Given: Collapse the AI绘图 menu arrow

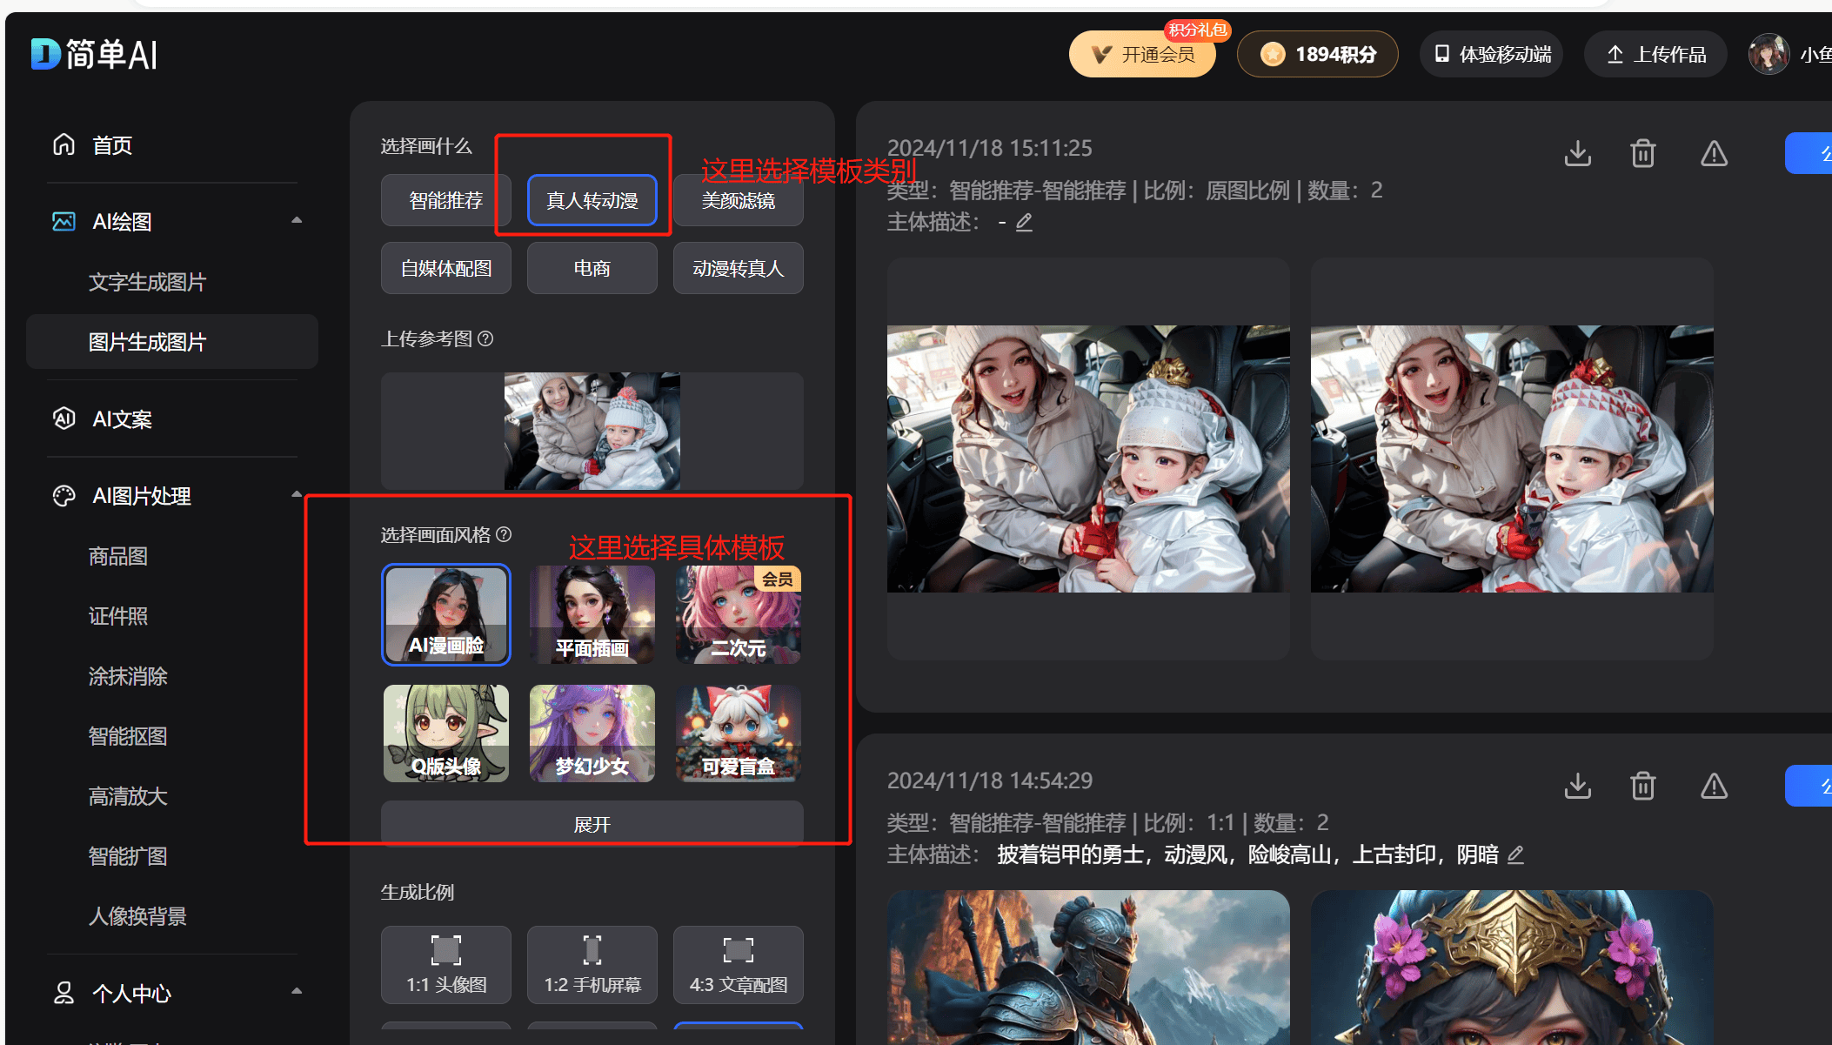Looking at the screenshot, I should 297,220.
